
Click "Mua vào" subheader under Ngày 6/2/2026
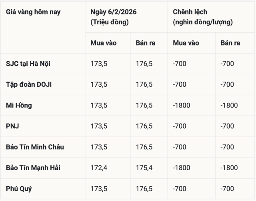tap(104, 43)
